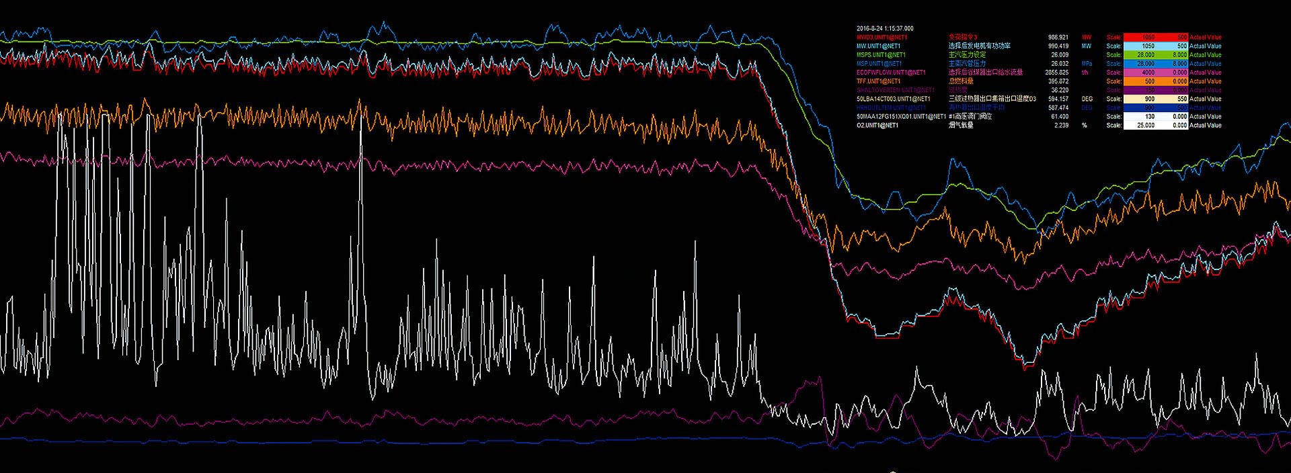
Task: Edit the 25.000 scale maximum for O2
Action: (1146, 125)
